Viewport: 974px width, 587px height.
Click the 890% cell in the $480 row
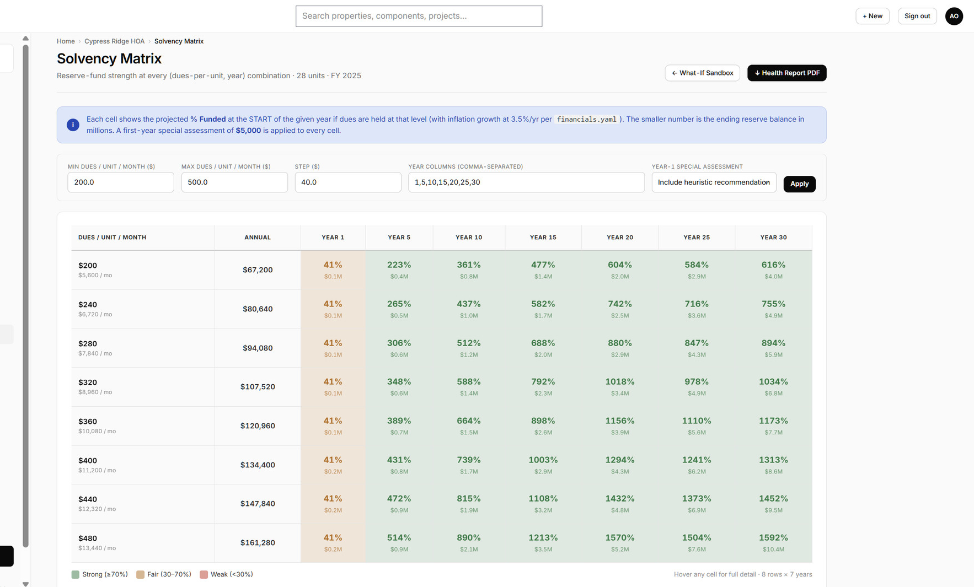(469, 543)
